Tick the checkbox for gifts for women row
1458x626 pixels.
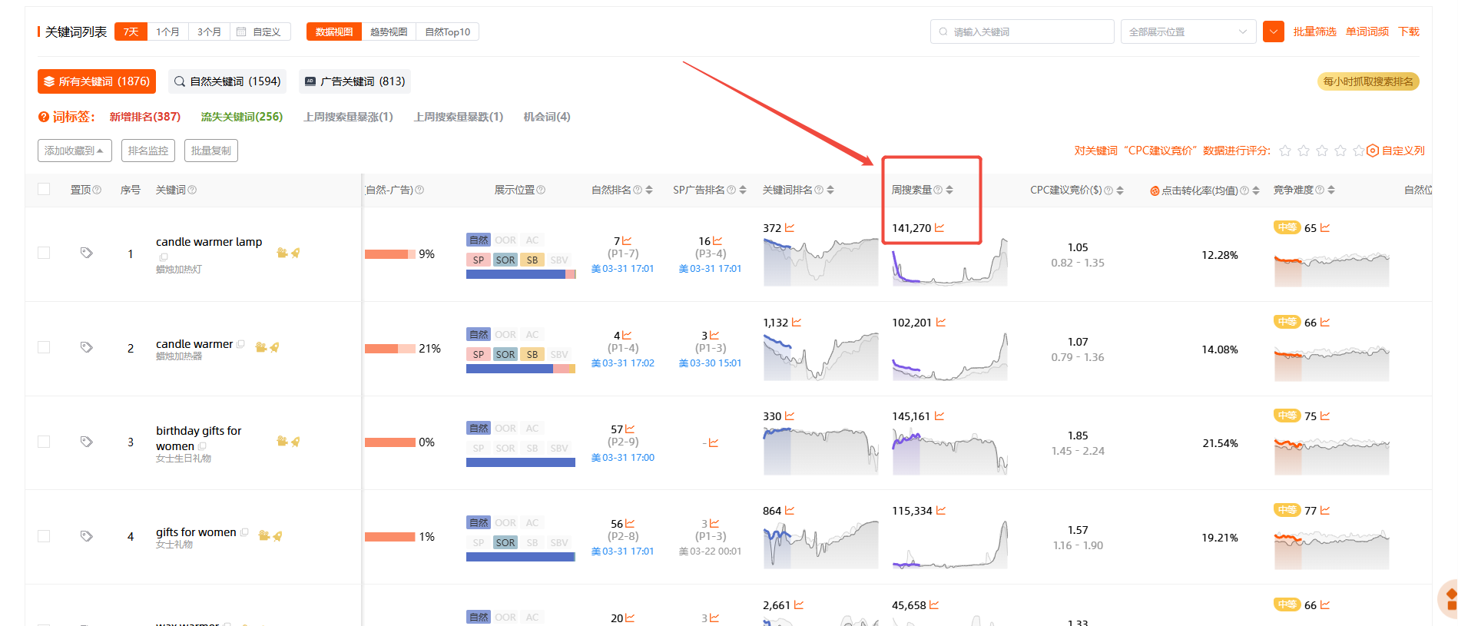pyautogui.click(x=44, y=536)
